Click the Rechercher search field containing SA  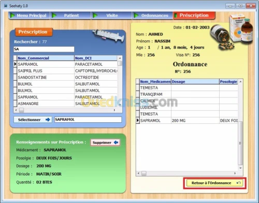tap(44, 49)
